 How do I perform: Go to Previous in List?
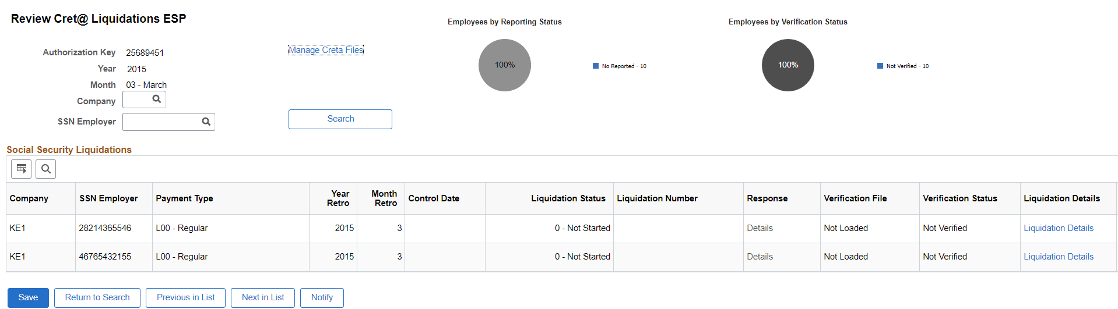(186, 297)
